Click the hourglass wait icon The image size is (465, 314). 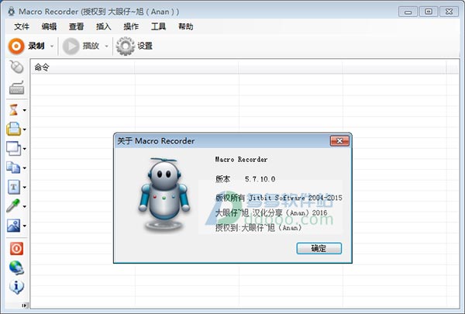(13, 110)
